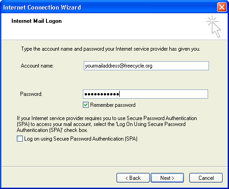Image resolution: width=229 pixels, height=189 pixels.
Task: Uncheck the Remember password checkbox
Action: (x=86, y=105)
